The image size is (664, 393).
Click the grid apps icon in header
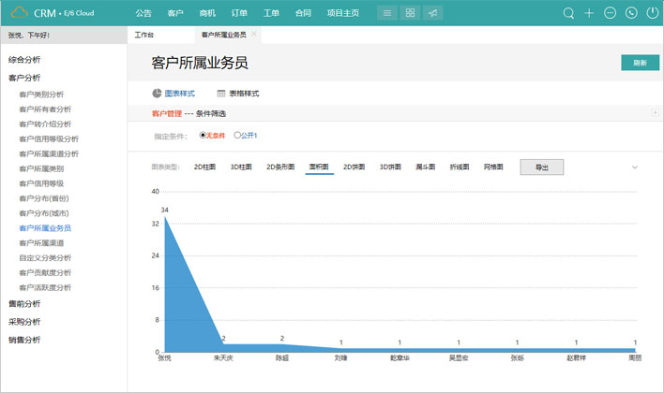click(410, 13)
